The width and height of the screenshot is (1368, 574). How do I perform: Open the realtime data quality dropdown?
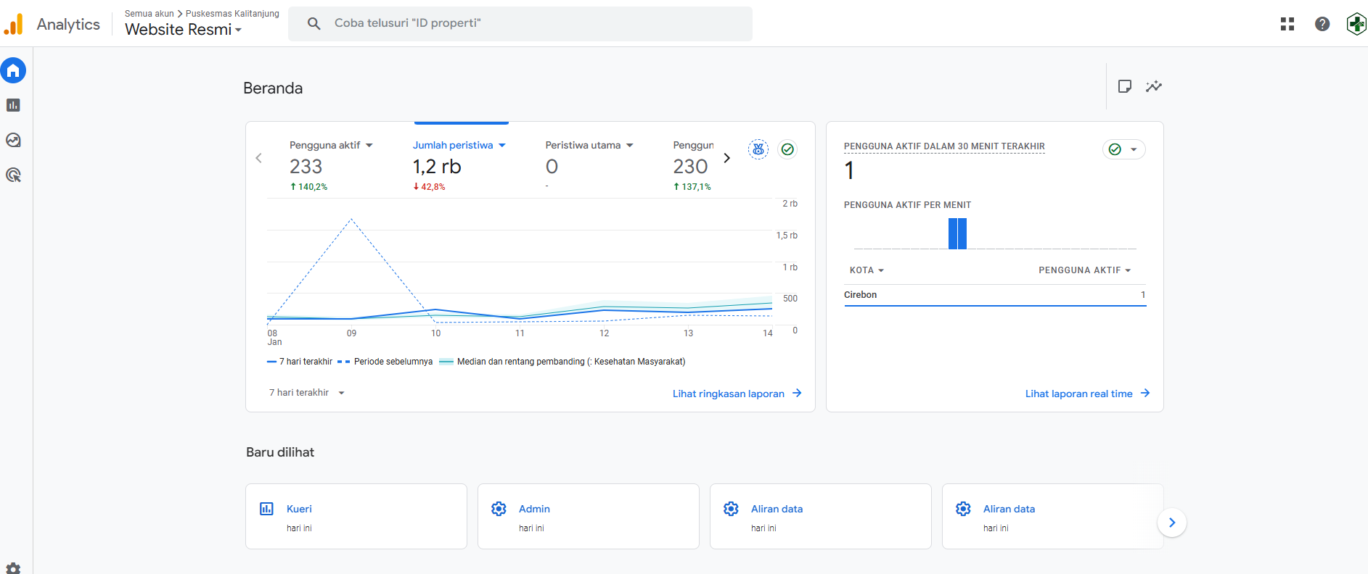[1123, 149]
